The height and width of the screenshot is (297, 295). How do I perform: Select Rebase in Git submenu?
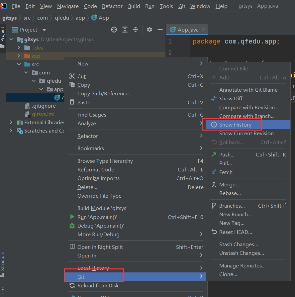click(248, 193)
